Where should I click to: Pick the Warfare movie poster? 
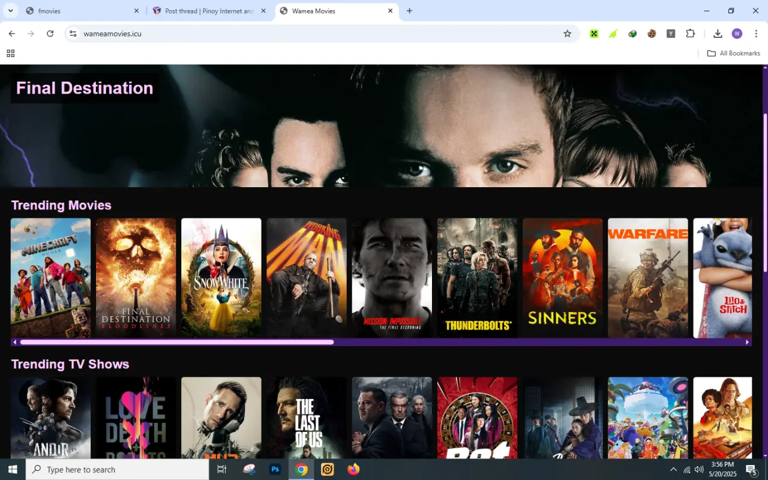point(648,278)
